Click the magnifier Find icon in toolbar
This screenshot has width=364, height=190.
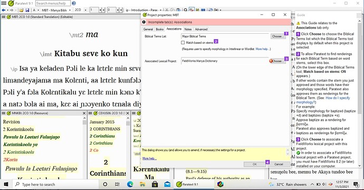(x=186, y=10)
